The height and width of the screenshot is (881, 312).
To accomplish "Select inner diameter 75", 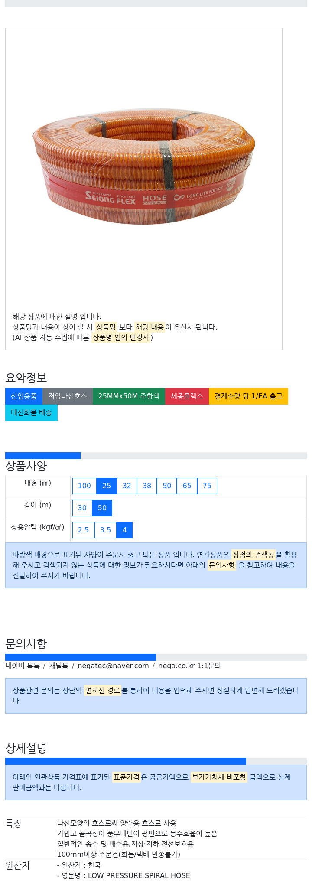I will pyautogui.click(x=207, y=486).
